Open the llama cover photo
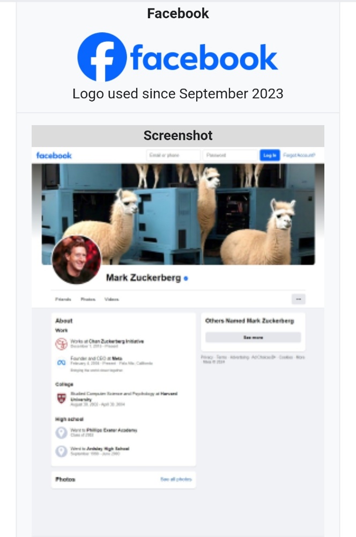 tap(178, 214)
